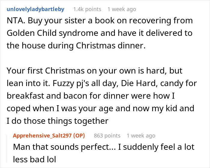Screen dimensions: 210x168
Task: Open the top comment's '1 week ago' timestamp
Action: point(122,9)
